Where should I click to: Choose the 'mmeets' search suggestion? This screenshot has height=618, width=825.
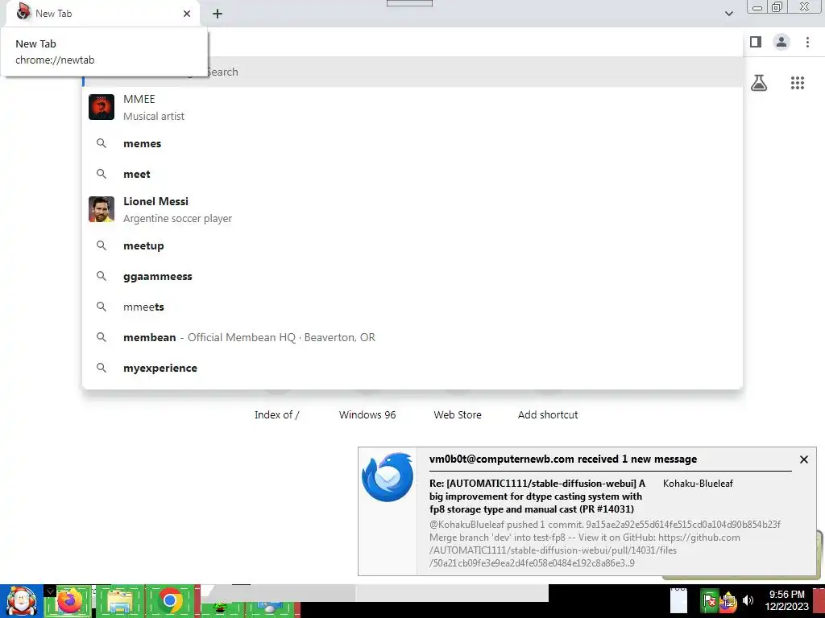pyautogui.click(x=412, y=307)
